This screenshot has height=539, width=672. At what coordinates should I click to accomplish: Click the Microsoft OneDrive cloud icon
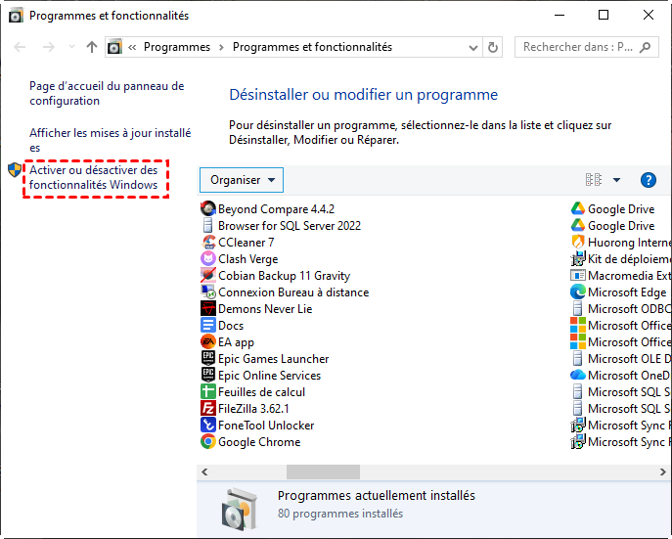click(x=578, y=375)
